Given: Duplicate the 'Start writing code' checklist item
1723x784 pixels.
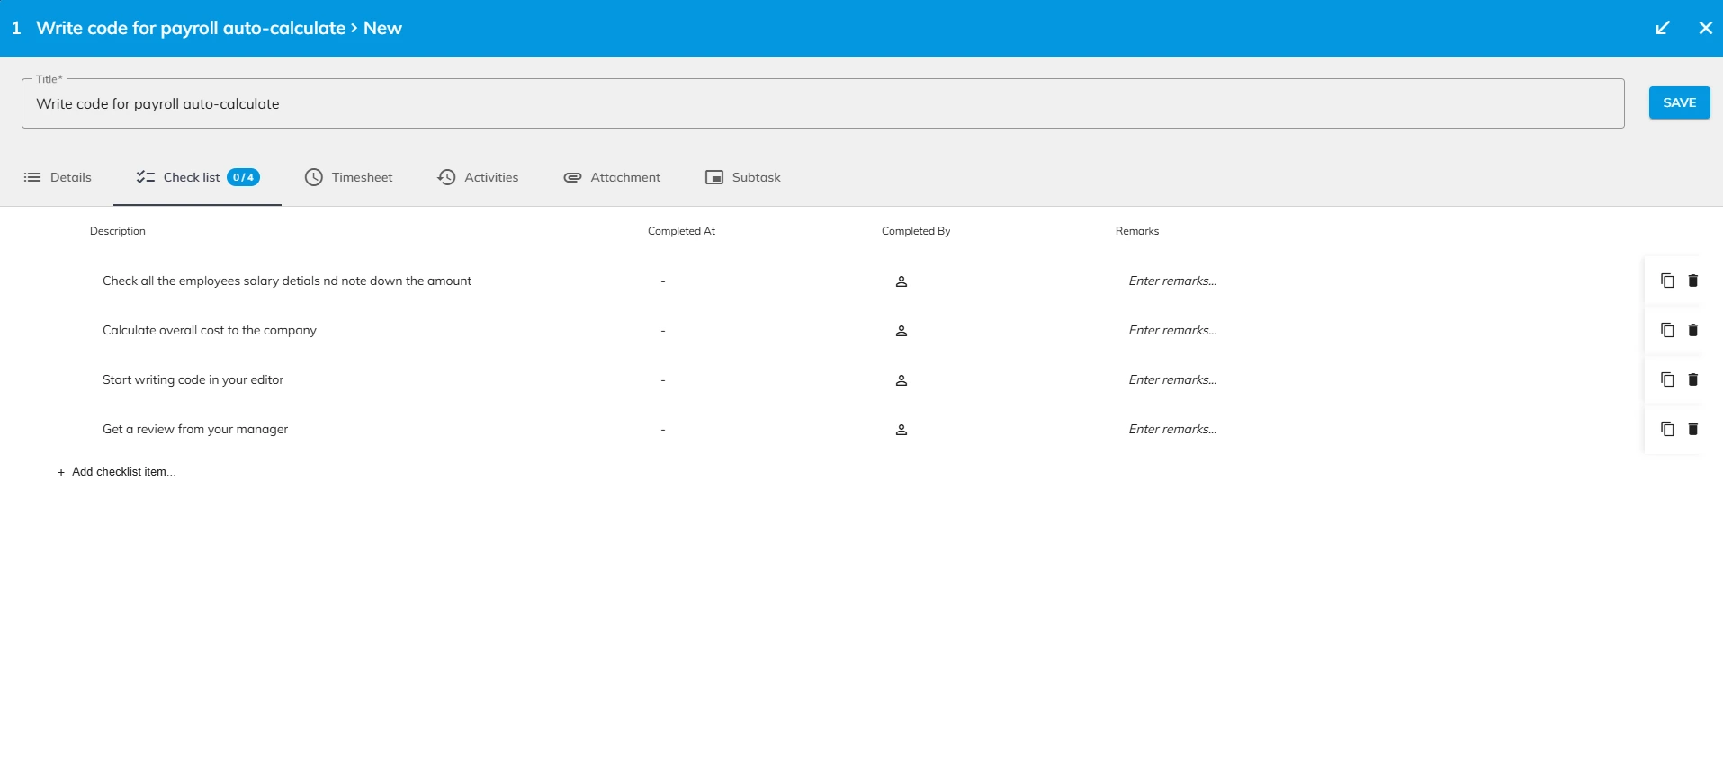Looking at the screenshot, I should point(1667,379).
